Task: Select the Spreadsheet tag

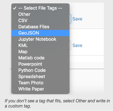Action: click(x=40, y=77)
